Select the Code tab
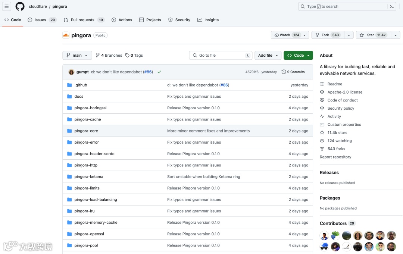 point(13,20)
